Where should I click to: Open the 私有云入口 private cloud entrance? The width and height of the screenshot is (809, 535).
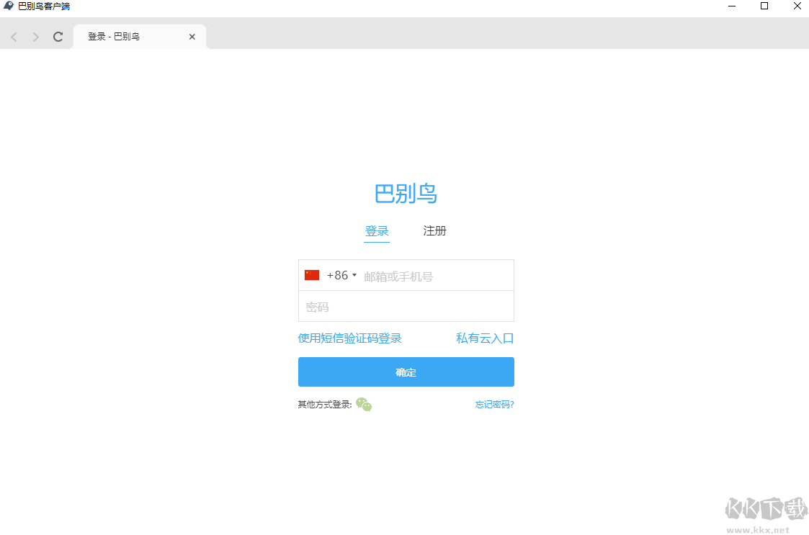coord(484,338)
